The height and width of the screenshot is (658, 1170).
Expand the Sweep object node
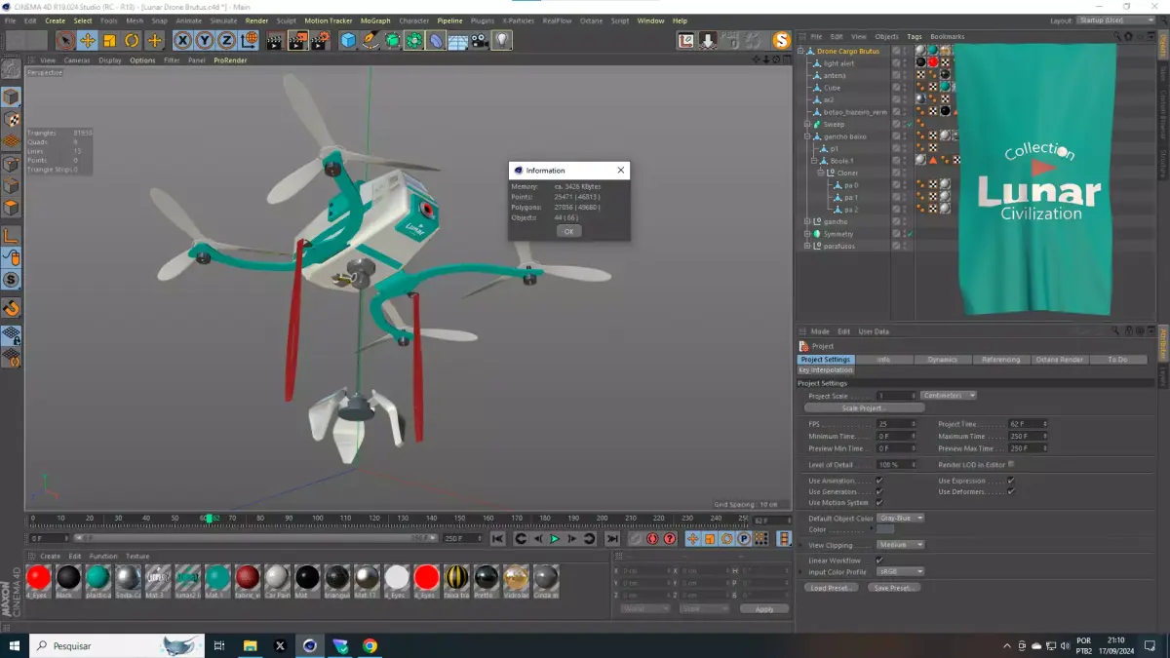807,124
